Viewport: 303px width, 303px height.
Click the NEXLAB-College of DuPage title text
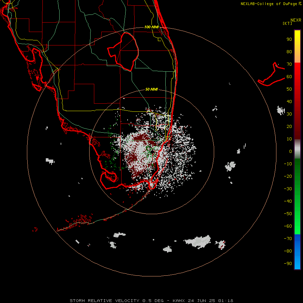click(x=271, y=4)
